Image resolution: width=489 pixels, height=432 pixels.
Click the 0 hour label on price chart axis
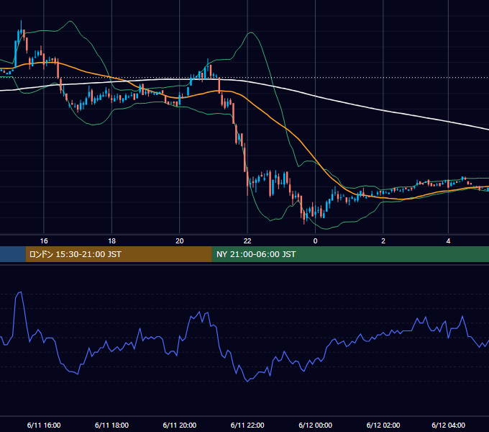coord(315,241)
